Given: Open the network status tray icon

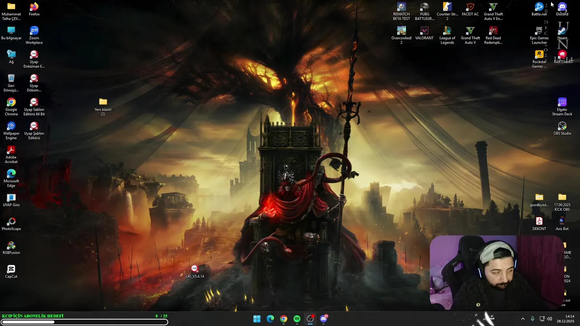Looking at the screenshot, I should [x=542, y=319].
